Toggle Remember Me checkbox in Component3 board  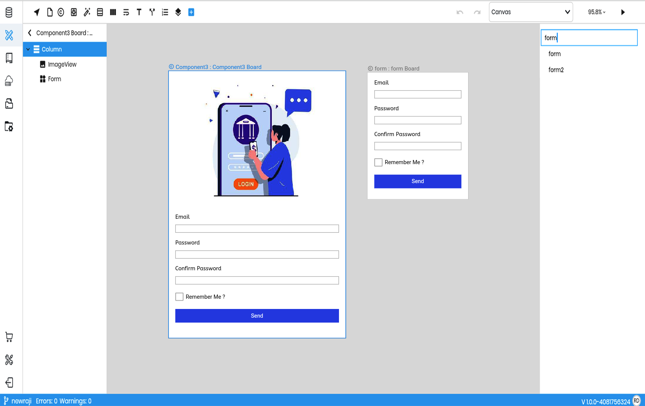180,297
